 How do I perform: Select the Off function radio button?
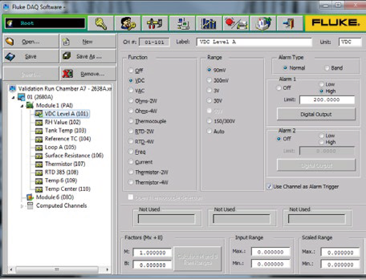[x=131, y=70]
